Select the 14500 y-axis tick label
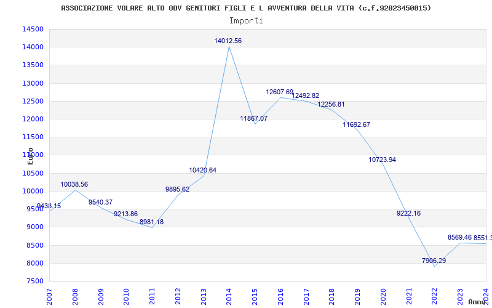This screenshot has width=492, height=308. tap(33, 29)
